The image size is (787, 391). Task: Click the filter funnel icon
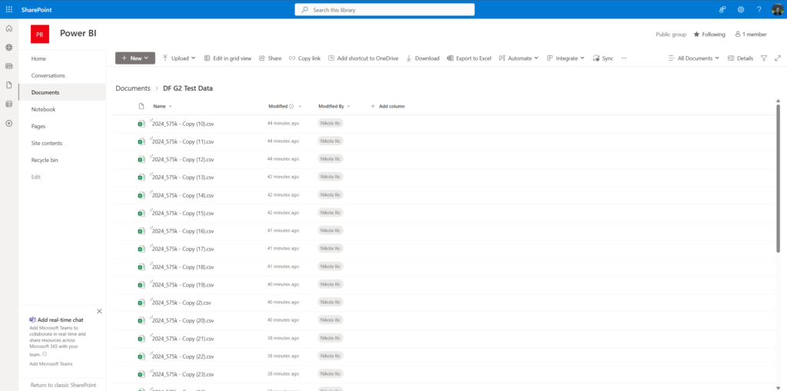pyautogui.click(x=764, y=58)
